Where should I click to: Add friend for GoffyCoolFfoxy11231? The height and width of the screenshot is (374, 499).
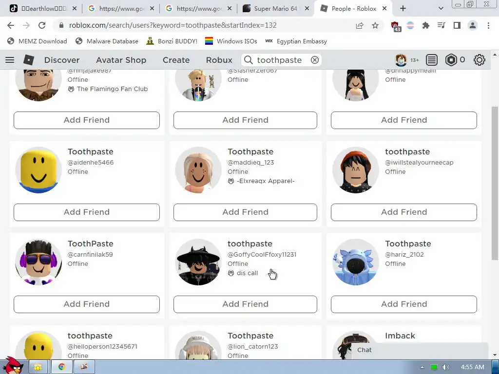[245, 304]
